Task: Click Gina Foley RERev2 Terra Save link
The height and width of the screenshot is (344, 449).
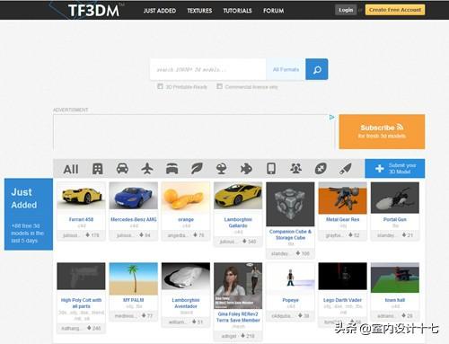Action: [x=238, y=317]
